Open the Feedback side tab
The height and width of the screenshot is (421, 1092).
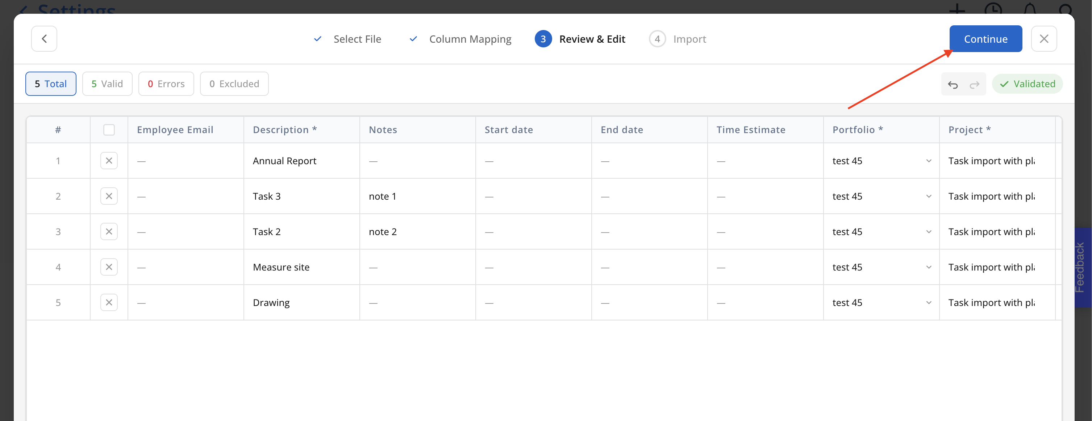tap(1082, 267)
